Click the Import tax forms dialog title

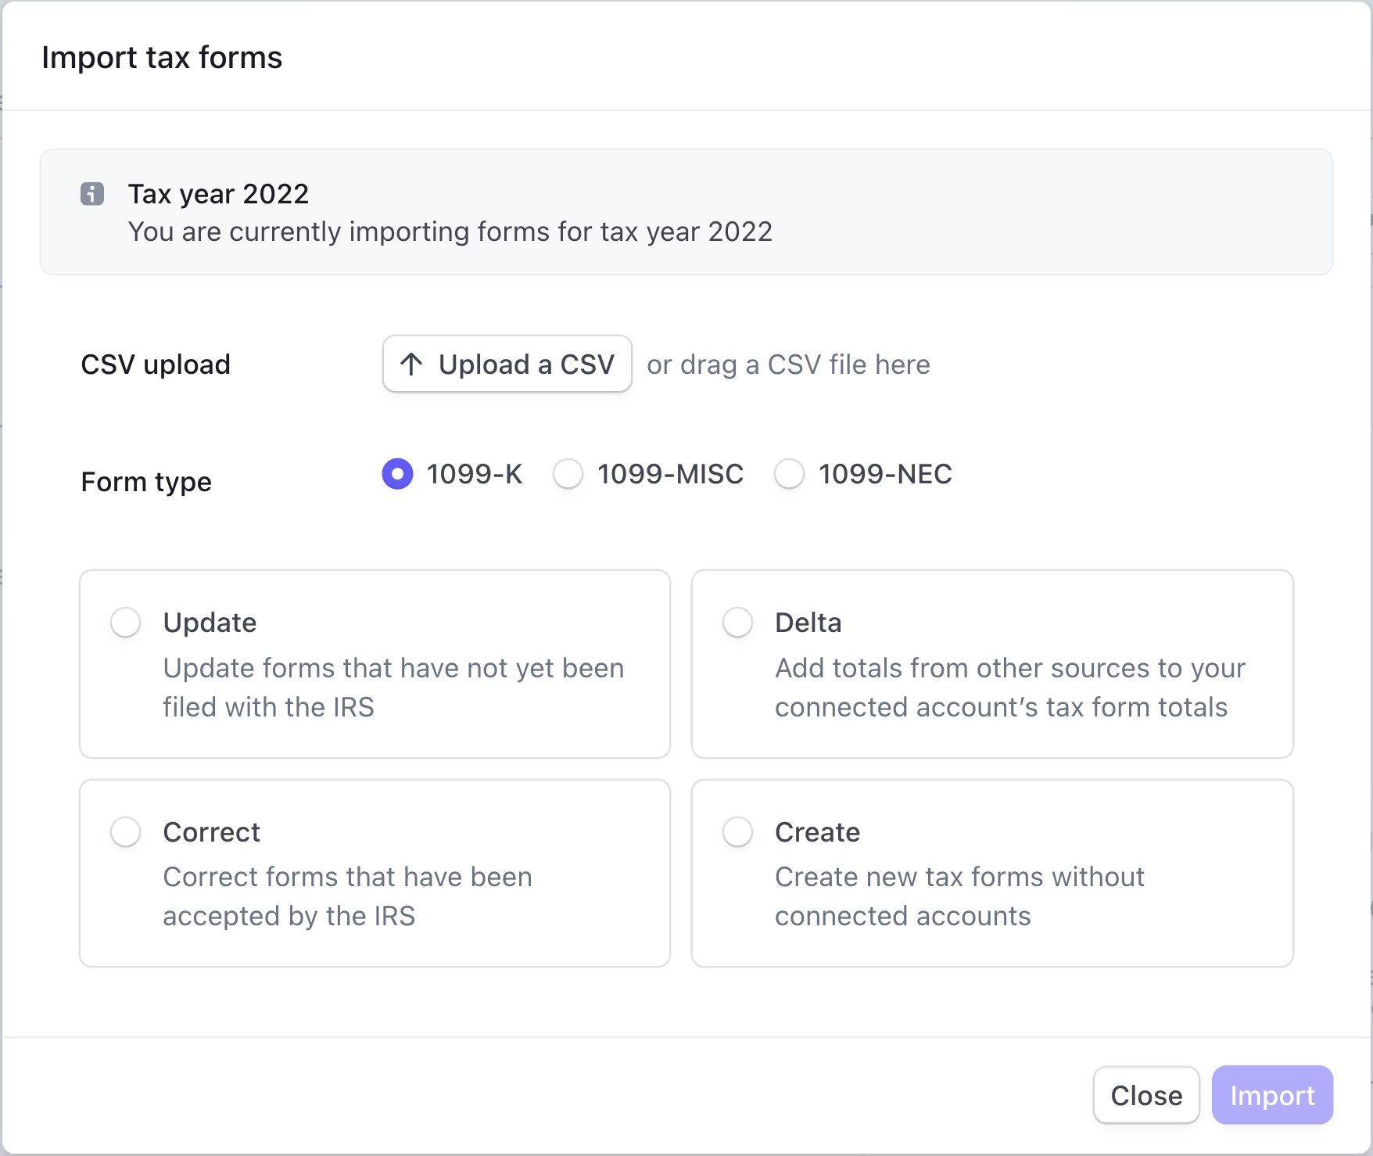163,56
